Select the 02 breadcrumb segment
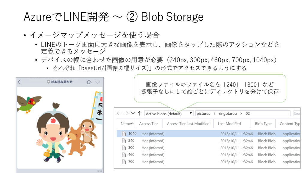Screen dimensions: 307x173 coord(248,114)
